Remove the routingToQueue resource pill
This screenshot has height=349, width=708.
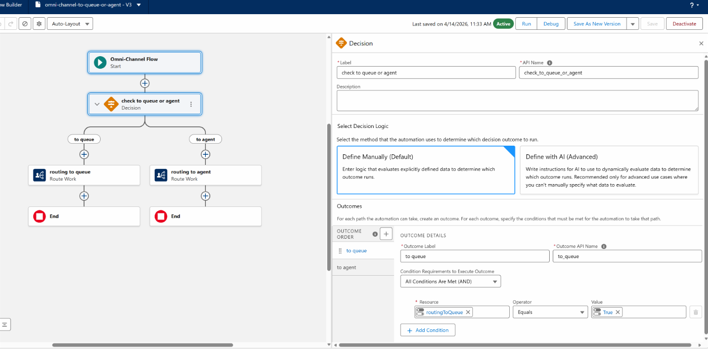coord(468,312)
